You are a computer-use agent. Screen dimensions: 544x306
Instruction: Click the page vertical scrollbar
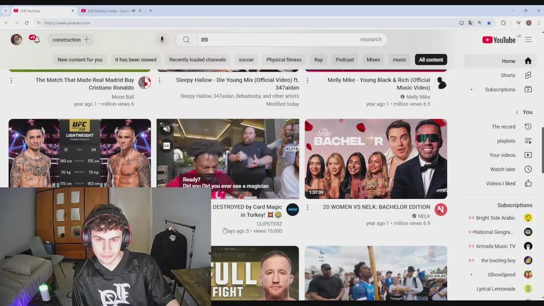[542, 151]
